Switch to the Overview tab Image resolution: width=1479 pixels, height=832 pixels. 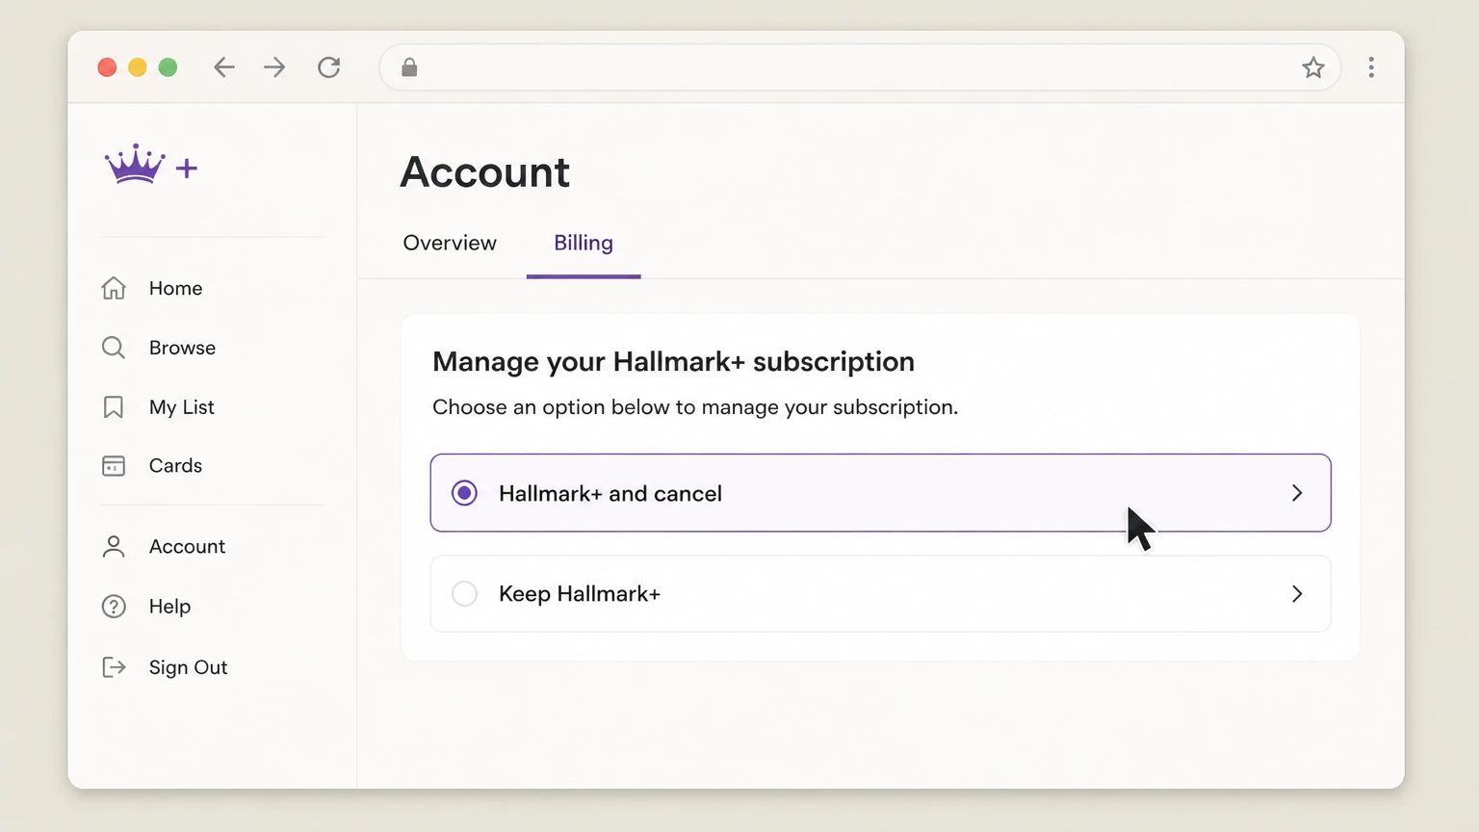coord(450,243)
